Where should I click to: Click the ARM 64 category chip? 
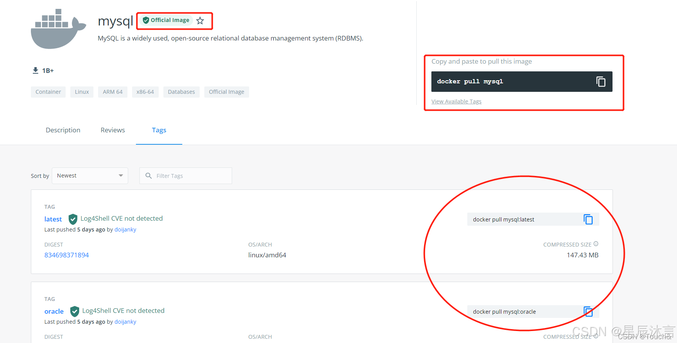(x=113, y=92)
